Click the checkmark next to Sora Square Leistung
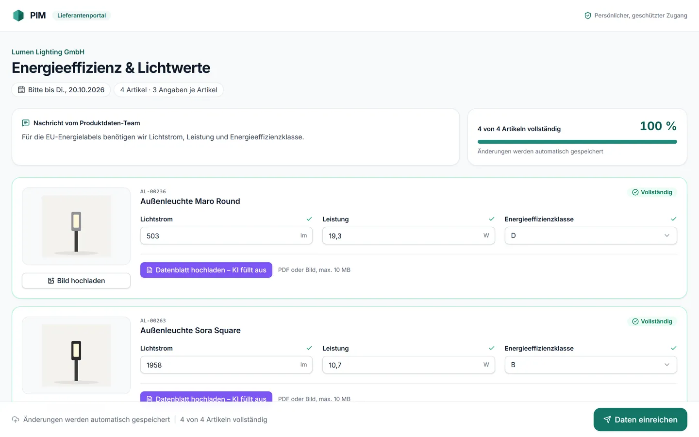This screenshot has width=699, height=437. (492, 348)
